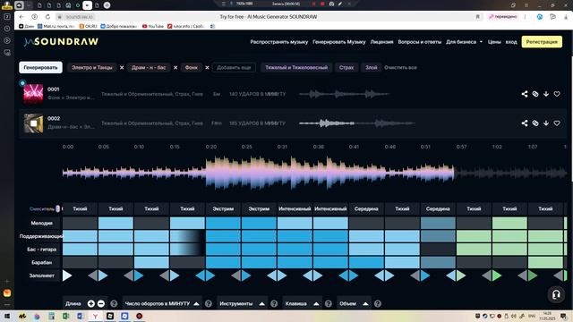Copy link for track 0001

tap(535, 94)
